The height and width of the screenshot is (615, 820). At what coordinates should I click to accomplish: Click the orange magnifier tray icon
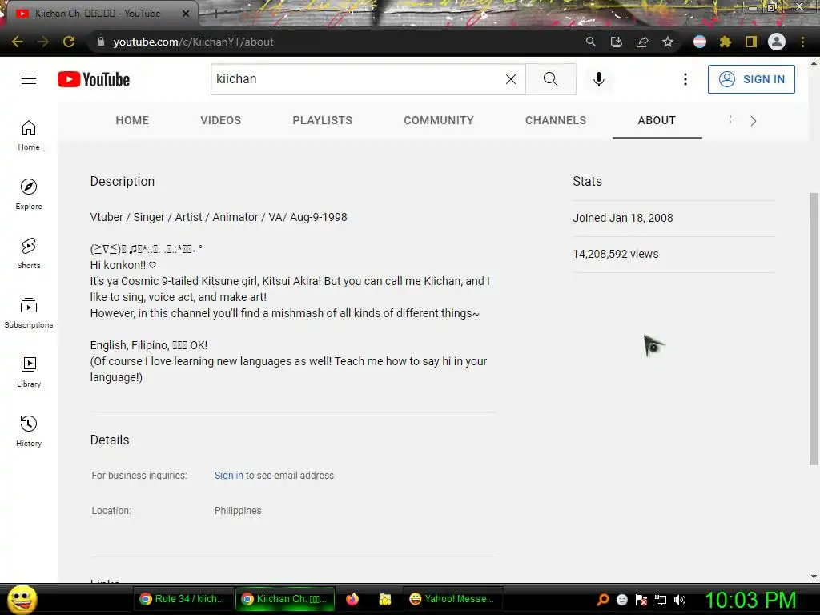coord(603,600)
